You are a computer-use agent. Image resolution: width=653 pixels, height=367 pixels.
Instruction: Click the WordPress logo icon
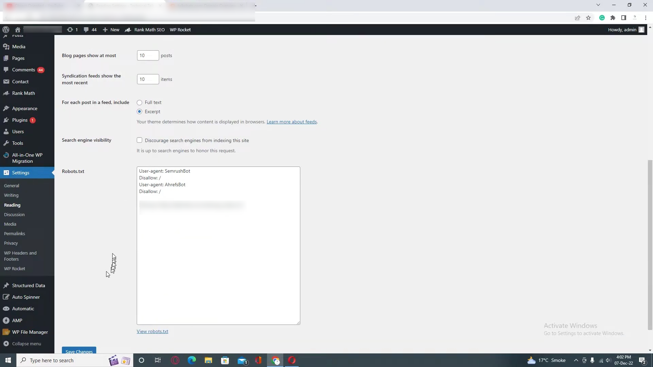point(6,30)
